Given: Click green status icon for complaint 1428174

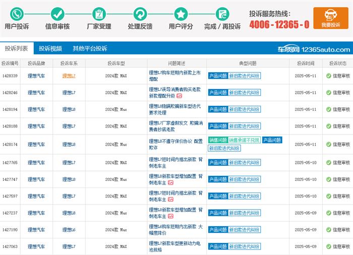Looking at the screenshot, I should 329,144.
